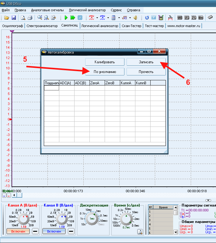
Task: Click the chip icon at toolbar end
Action: click(210, 17)
